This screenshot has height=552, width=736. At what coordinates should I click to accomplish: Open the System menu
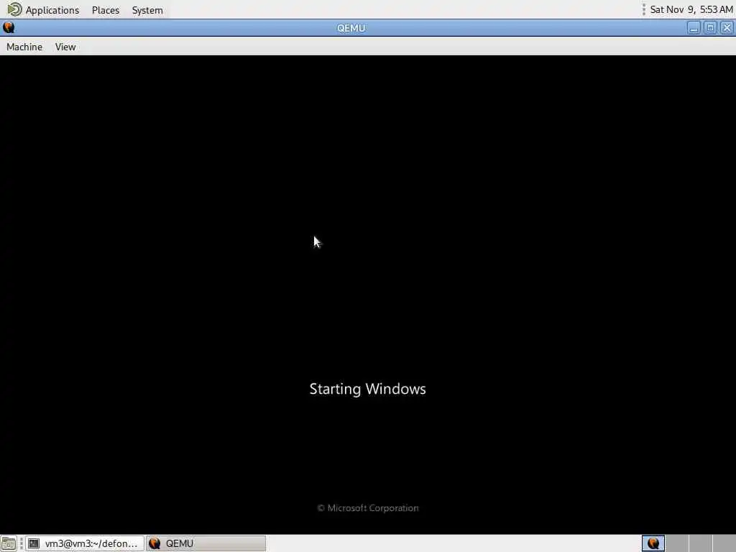[x=147, y=10]
